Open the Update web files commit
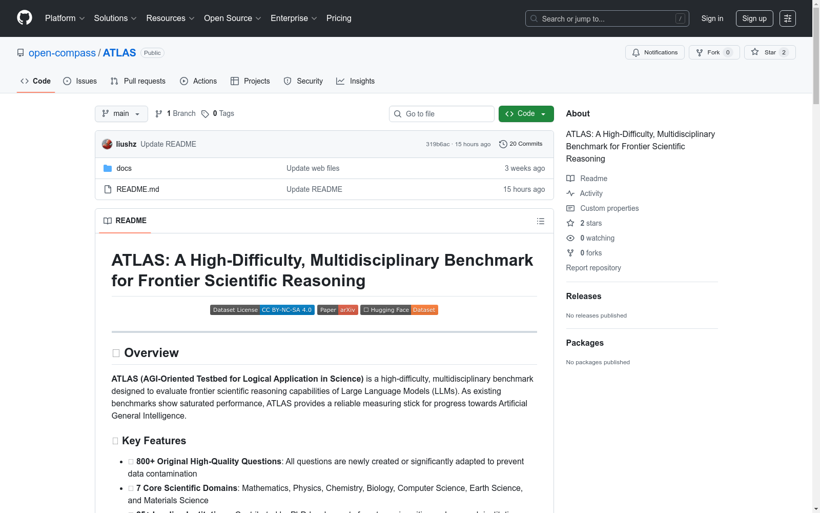820x513 pixels. [x=313, y=168]
